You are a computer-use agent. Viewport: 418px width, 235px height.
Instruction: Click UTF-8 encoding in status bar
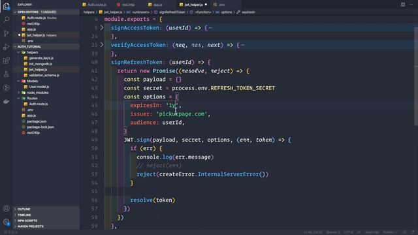pyautogui.click(x=348, y=232)
